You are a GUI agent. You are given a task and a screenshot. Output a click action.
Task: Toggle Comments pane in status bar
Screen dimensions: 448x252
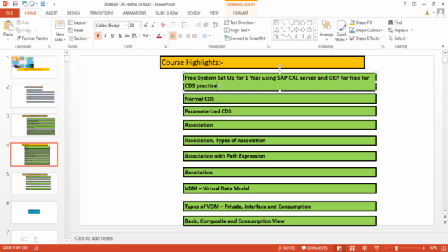[314, 248]
